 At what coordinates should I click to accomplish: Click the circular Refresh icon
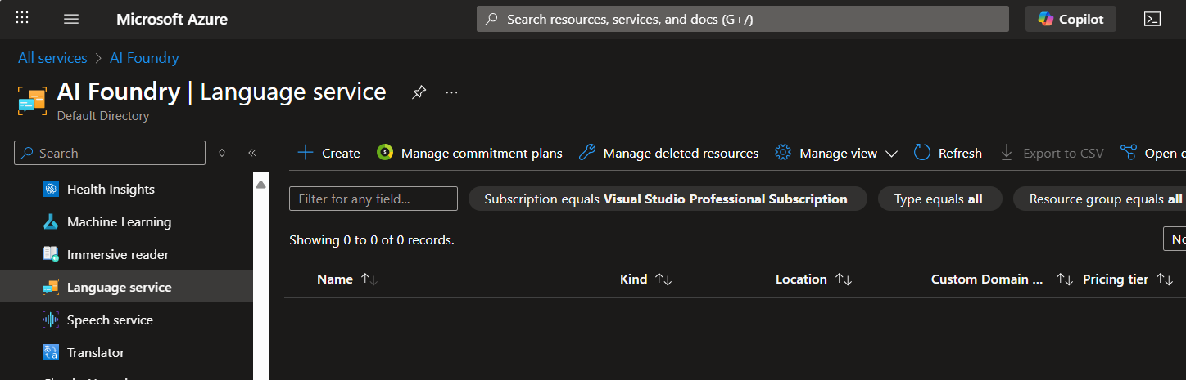pyautogui.click(x=922, y=153)
